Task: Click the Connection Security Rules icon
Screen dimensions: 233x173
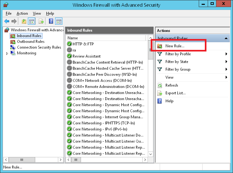Action: pos(13,47)
